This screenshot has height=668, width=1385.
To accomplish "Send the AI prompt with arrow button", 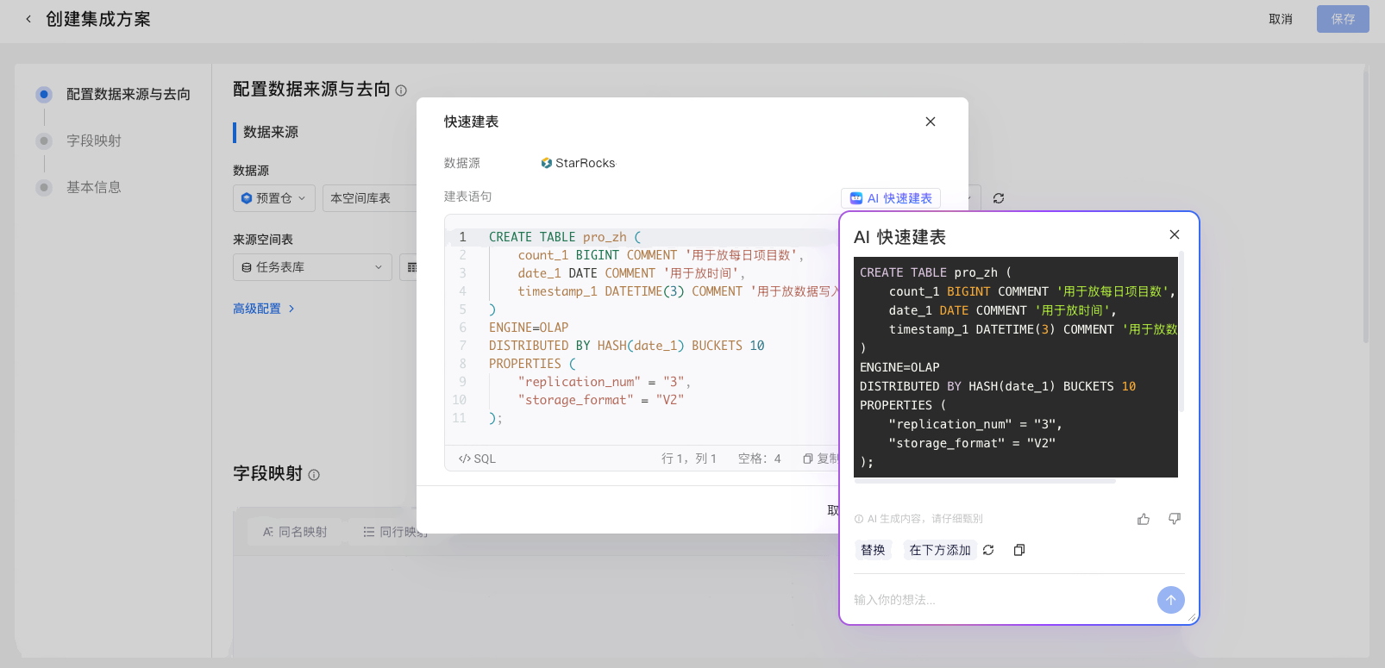I will coord(1171,600).
